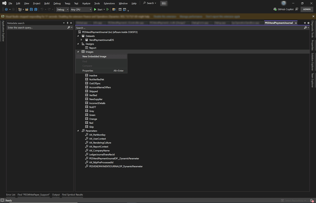Open Find Symbol Results tab
Screen dimensions: 316x203
(x=72, y=195)
